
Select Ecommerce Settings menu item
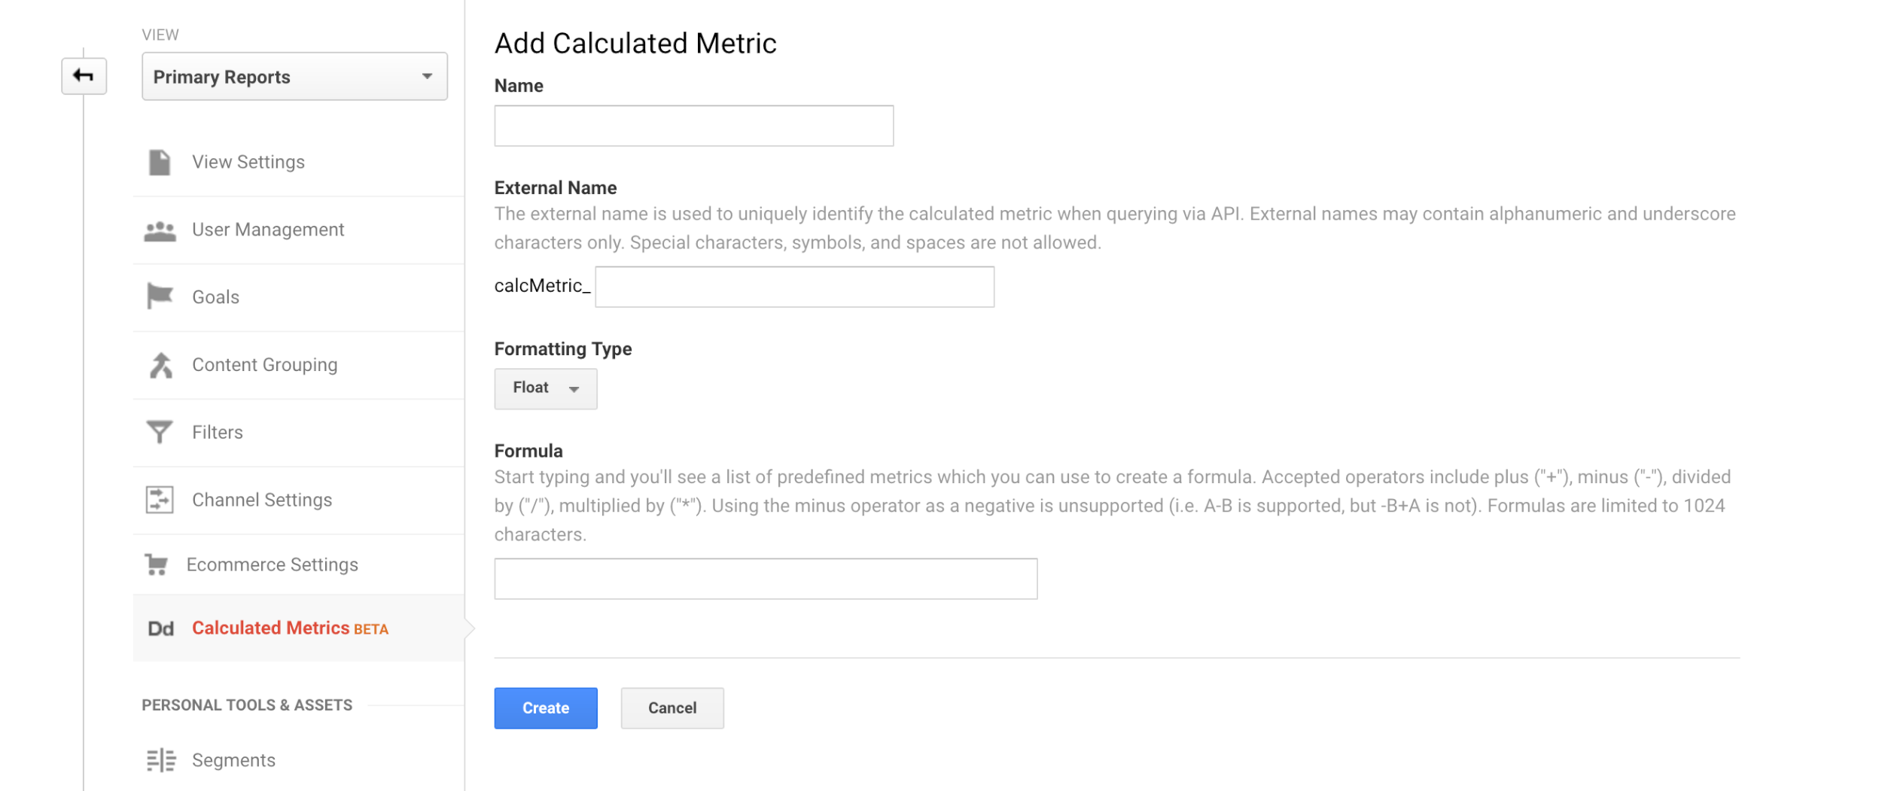coord(272,564)
